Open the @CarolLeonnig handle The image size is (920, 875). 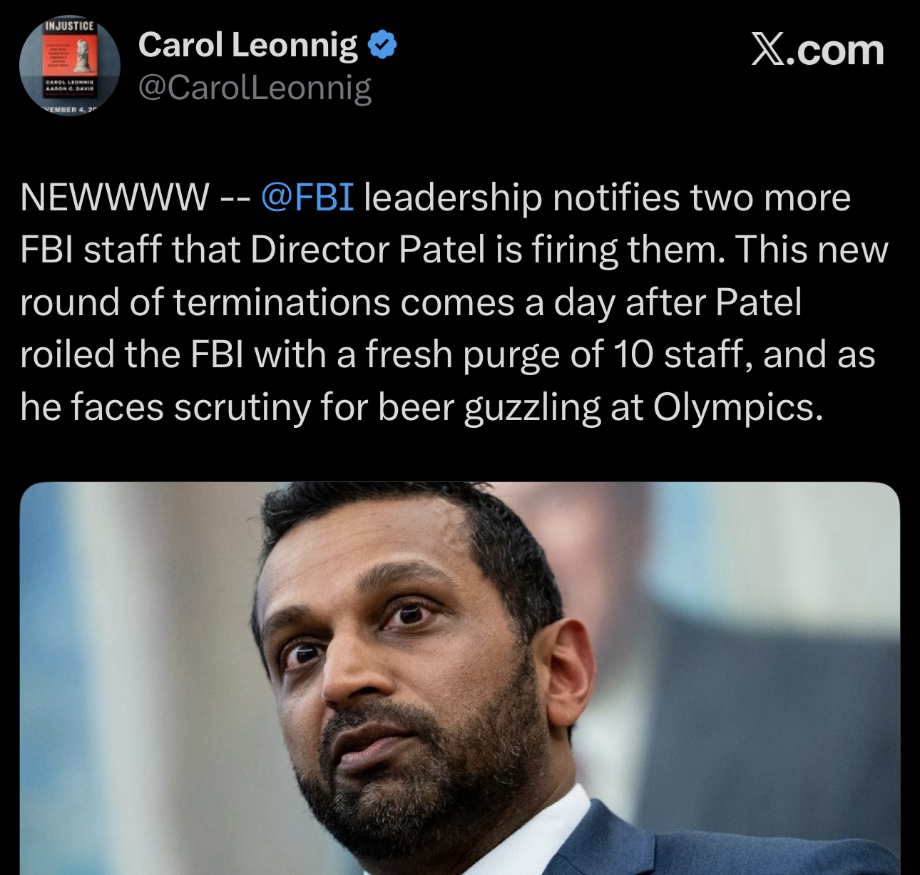coord(255,88)
